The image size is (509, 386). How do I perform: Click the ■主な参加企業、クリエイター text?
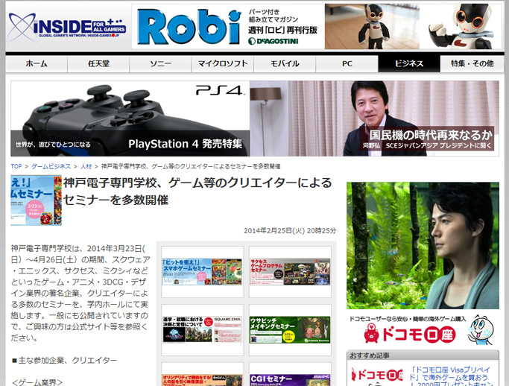64,360
